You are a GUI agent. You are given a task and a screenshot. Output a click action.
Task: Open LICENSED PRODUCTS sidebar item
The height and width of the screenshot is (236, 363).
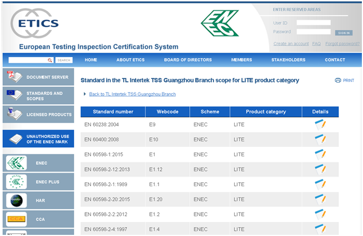tap(38, 114)
